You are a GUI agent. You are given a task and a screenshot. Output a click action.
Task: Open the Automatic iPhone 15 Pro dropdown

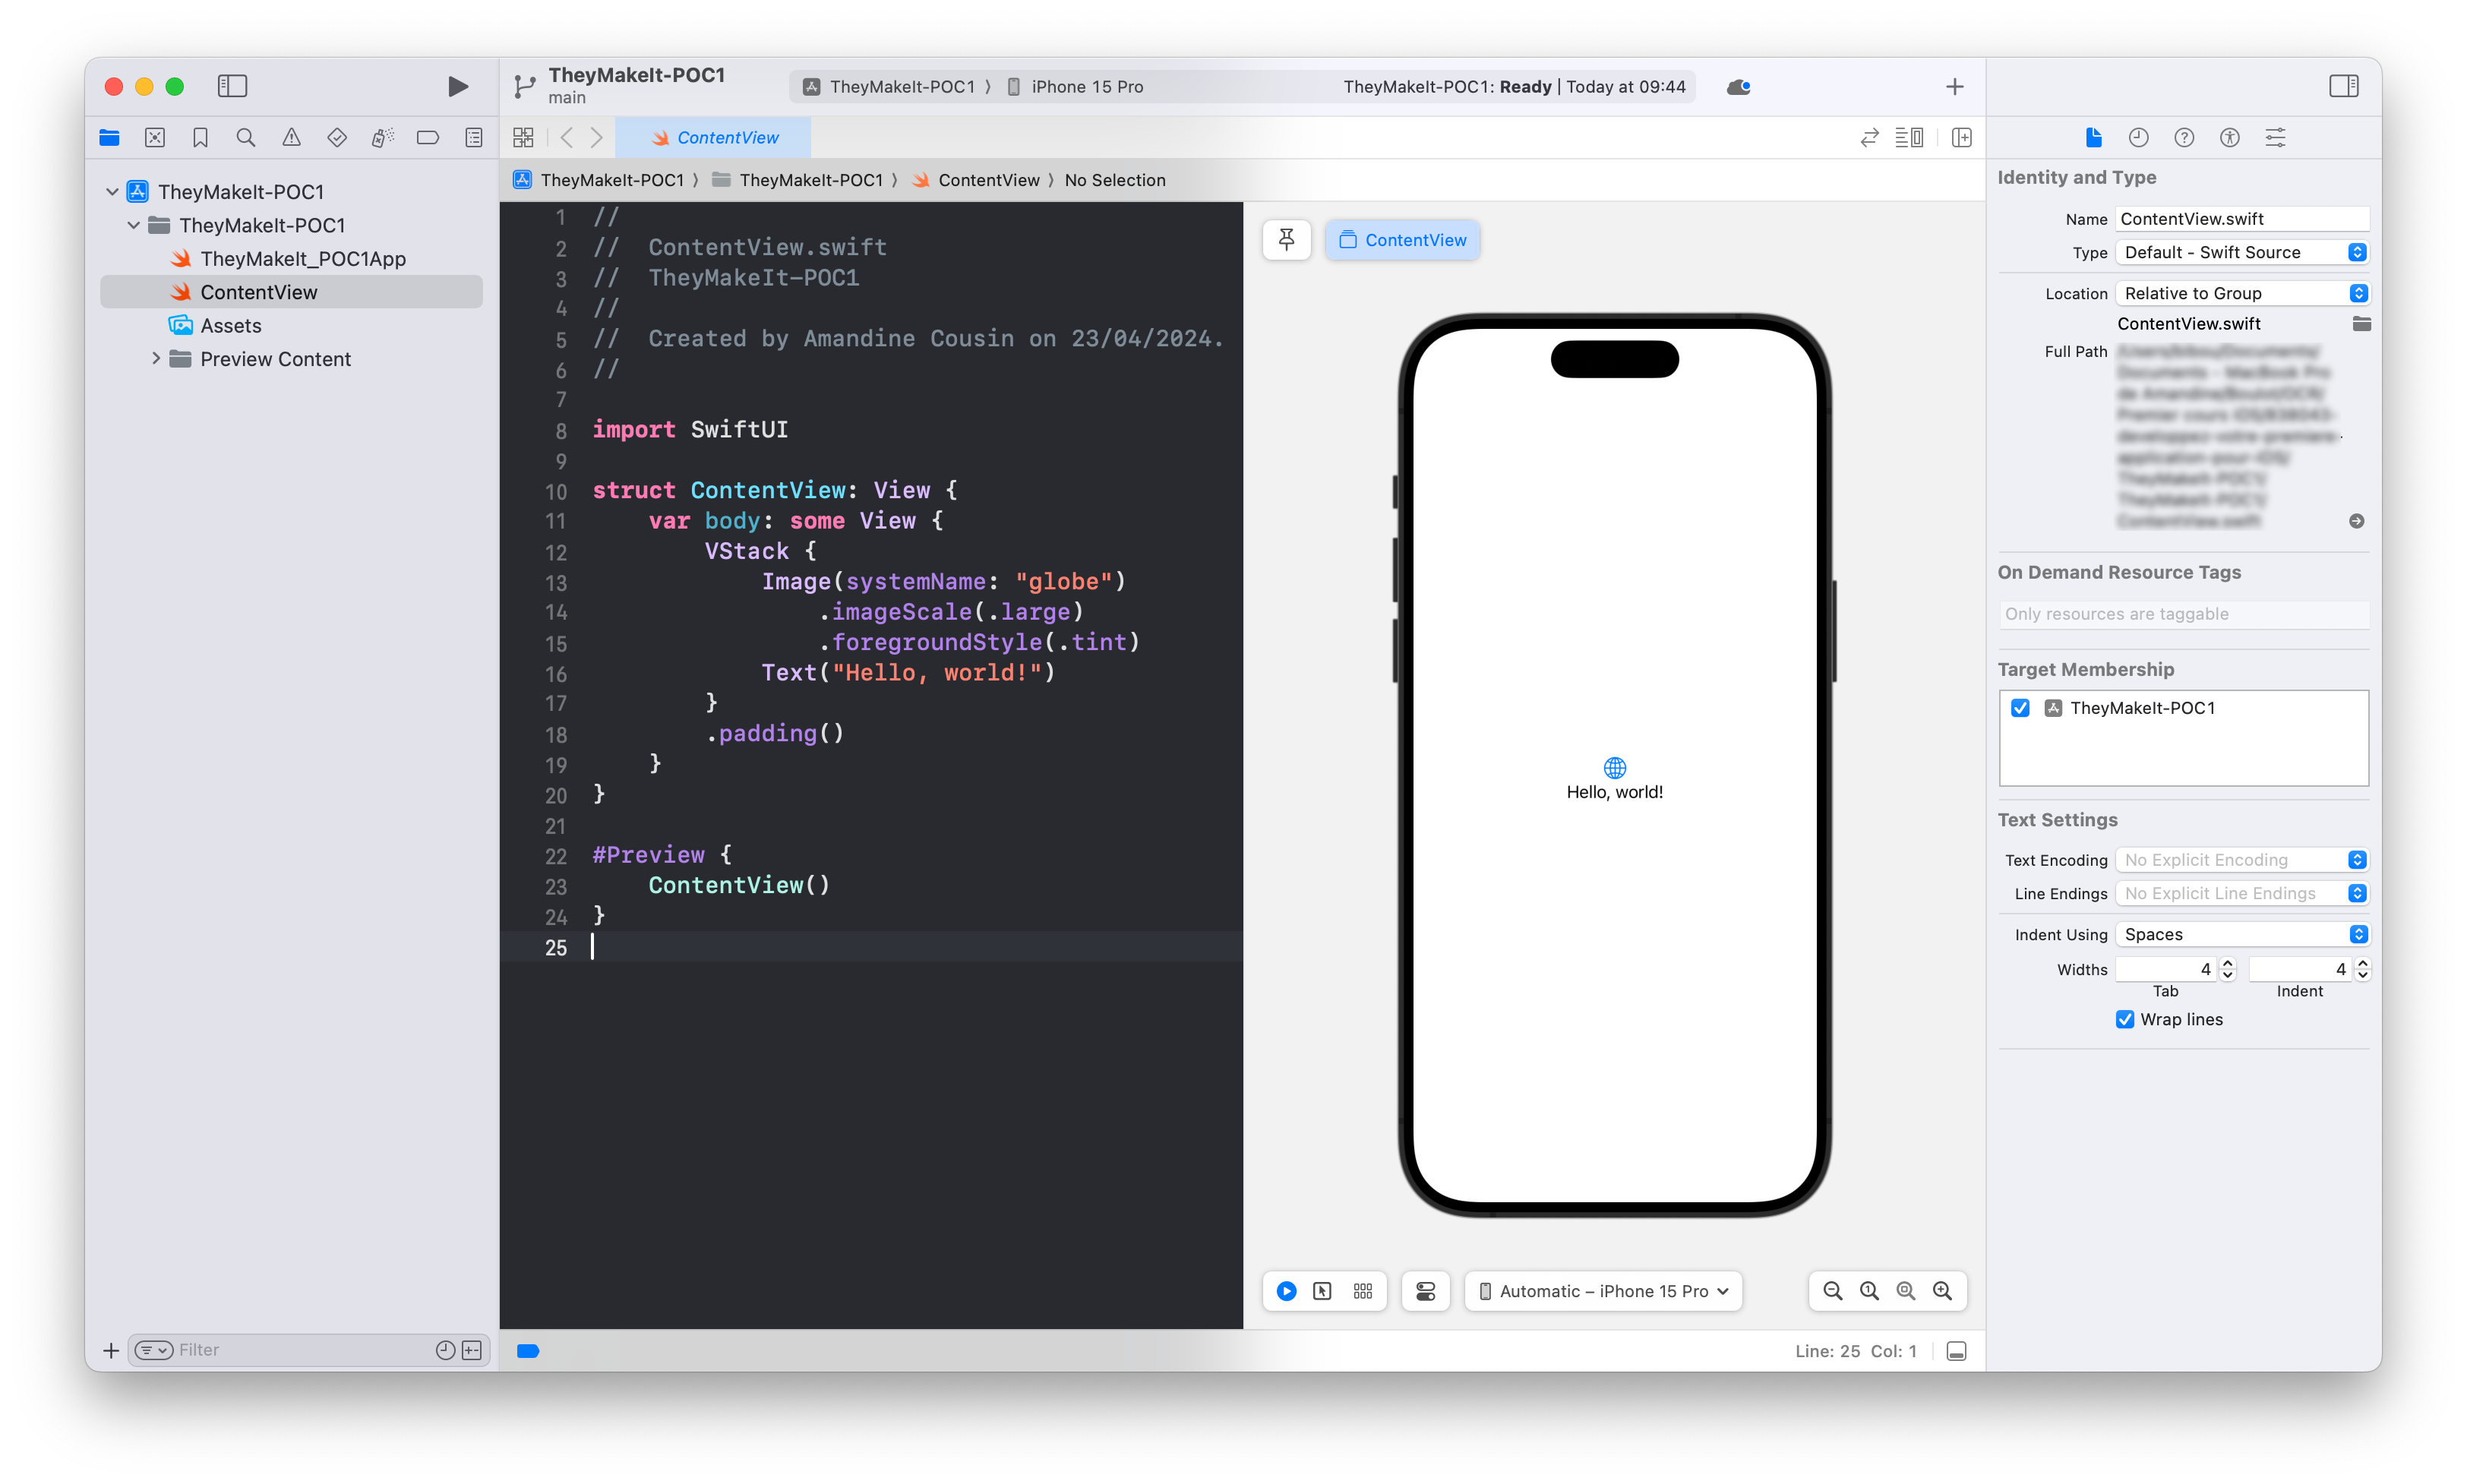1602,1290
